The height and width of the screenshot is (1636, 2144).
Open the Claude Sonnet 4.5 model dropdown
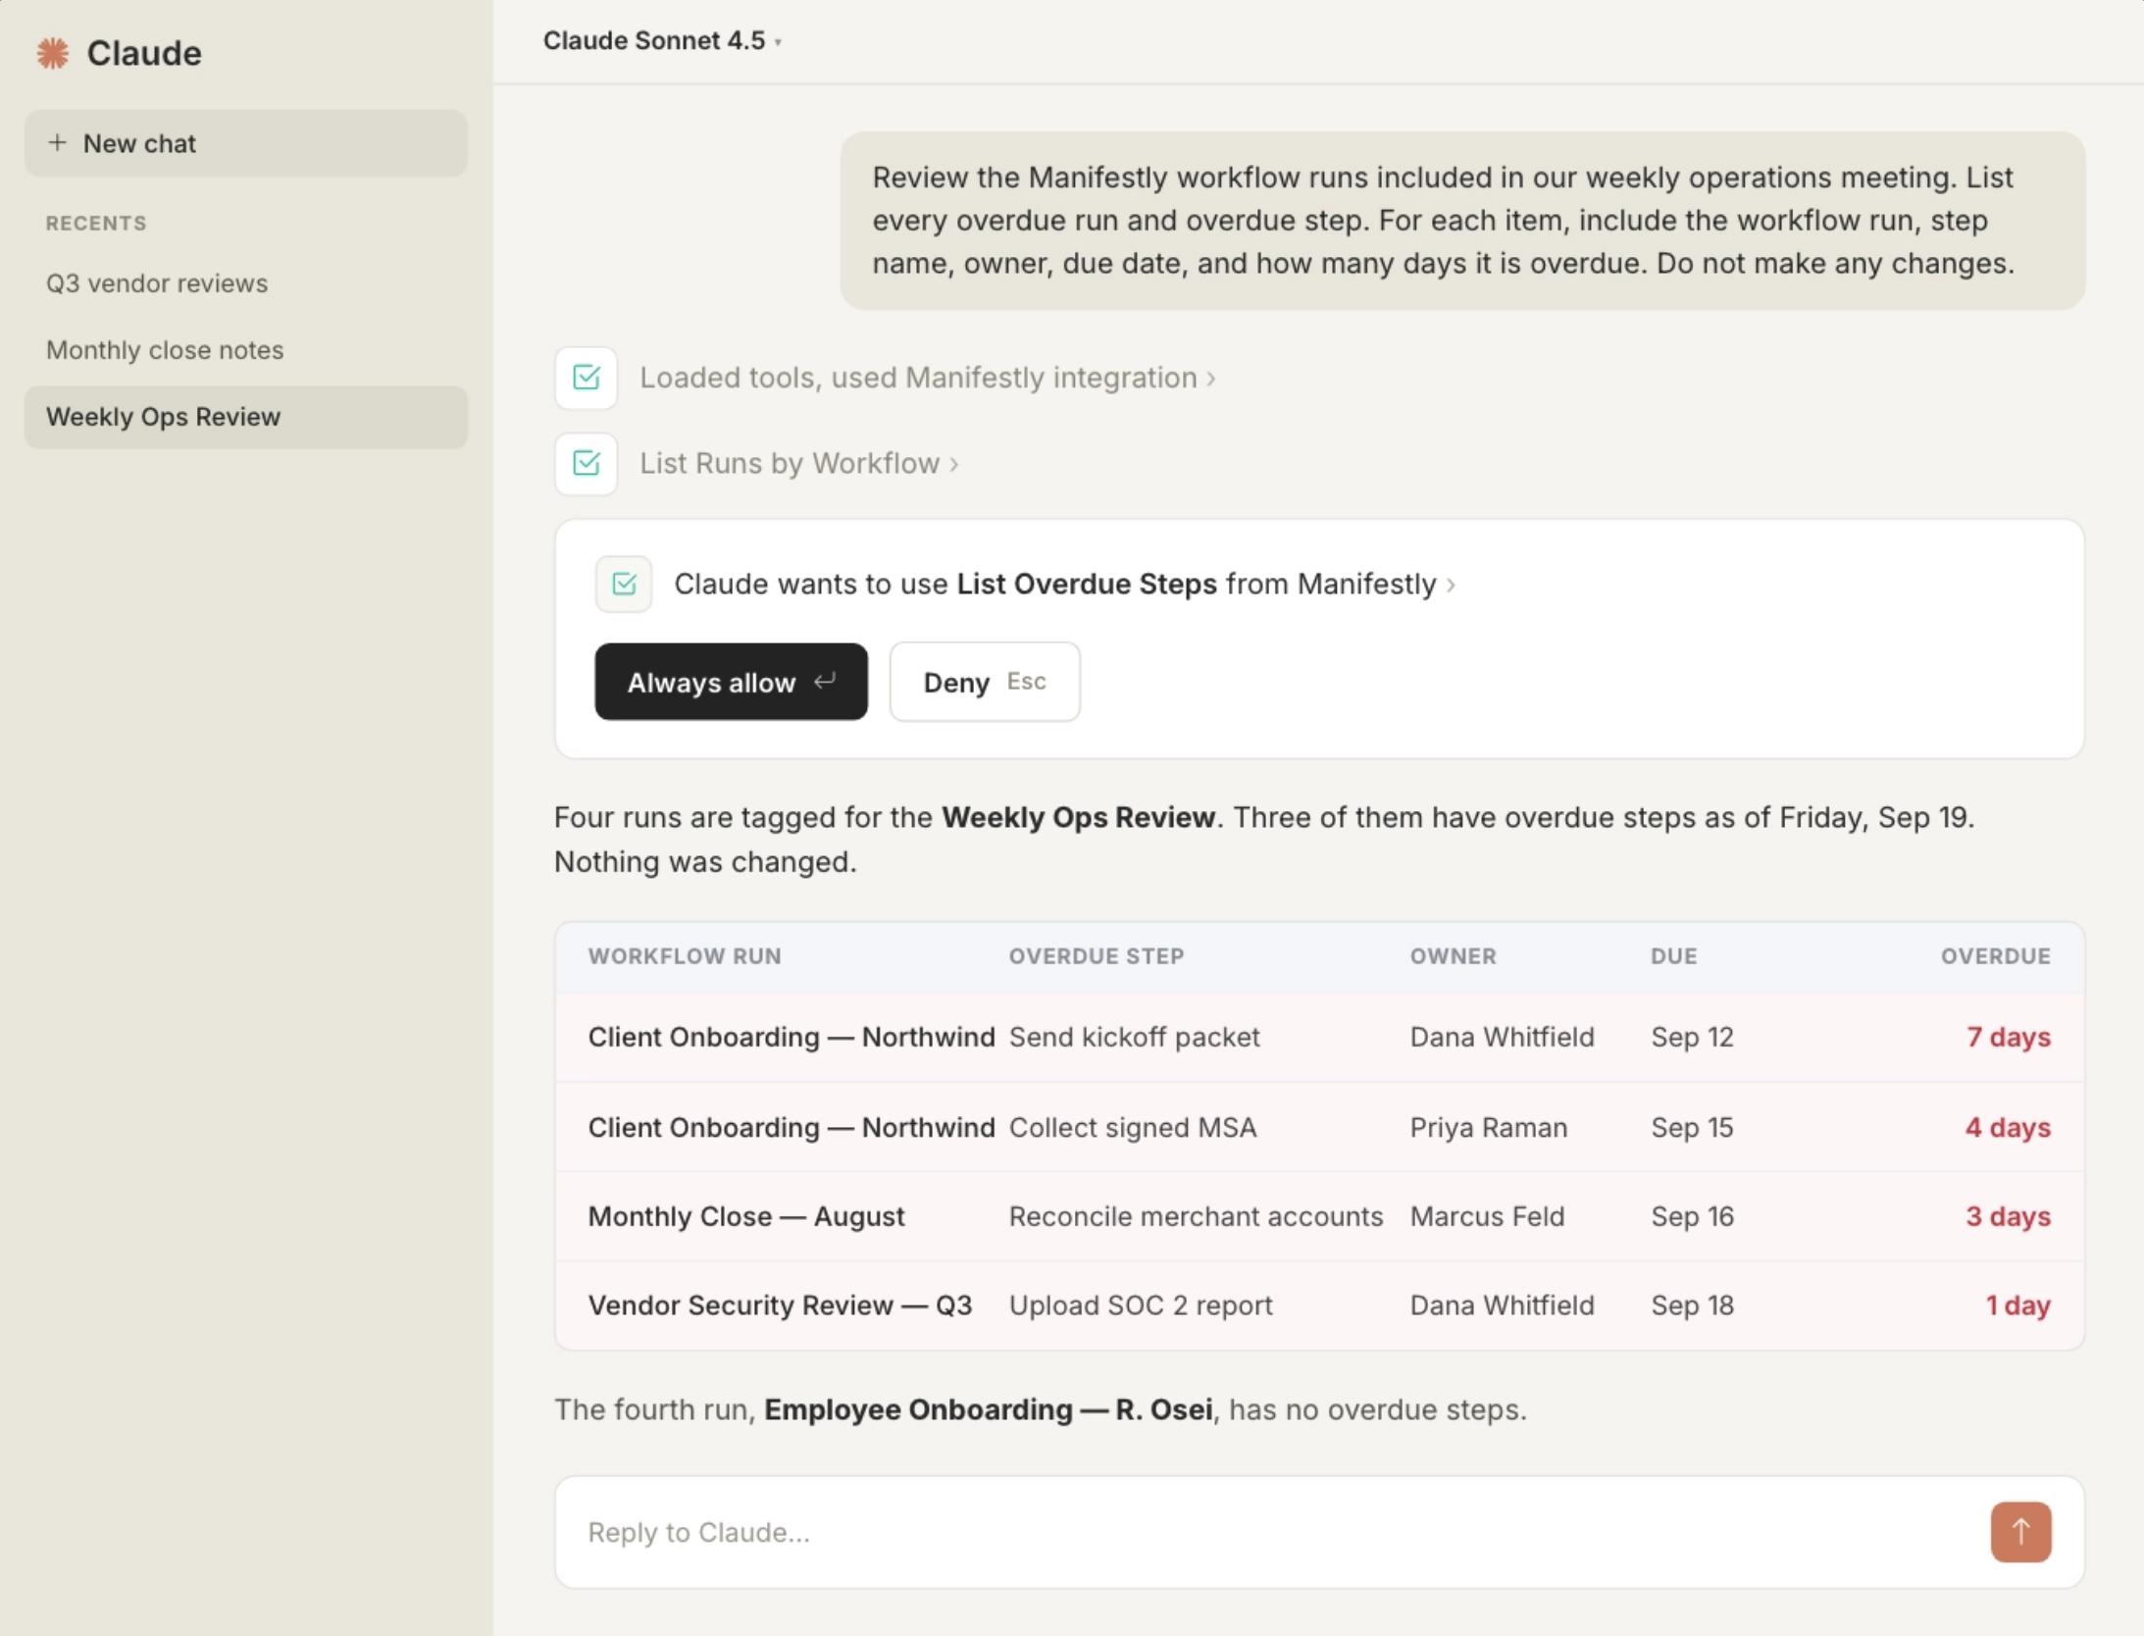tap(662, 41)
